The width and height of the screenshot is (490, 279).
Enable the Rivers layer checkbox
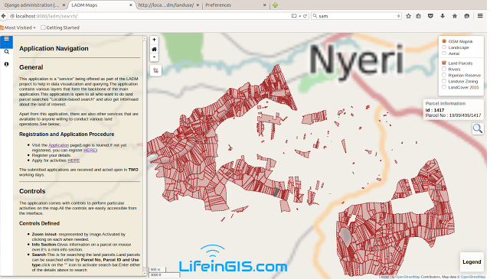(x=444, y=69)
